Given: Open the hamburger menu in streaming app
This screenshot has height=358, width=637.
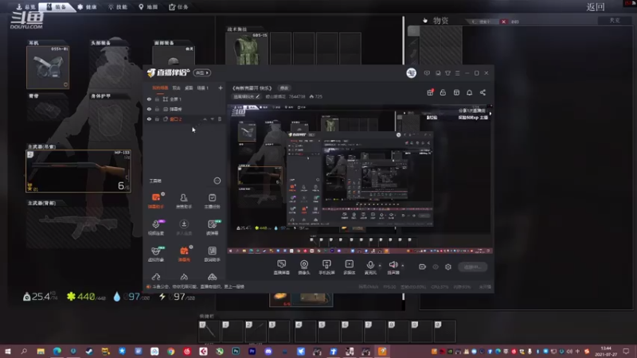Looking at the screenshot, I should (x=457, y=73).
